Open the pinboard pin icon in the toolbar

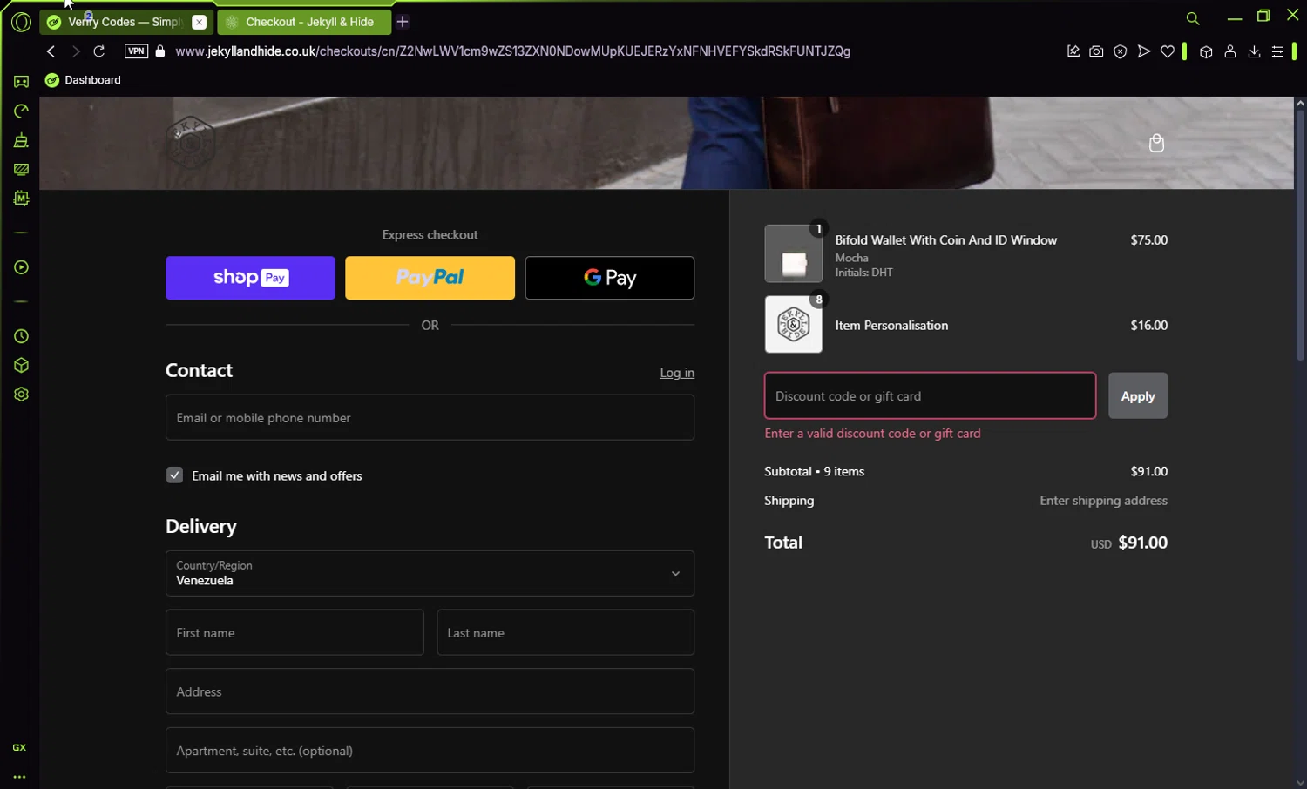point(1073,51)
